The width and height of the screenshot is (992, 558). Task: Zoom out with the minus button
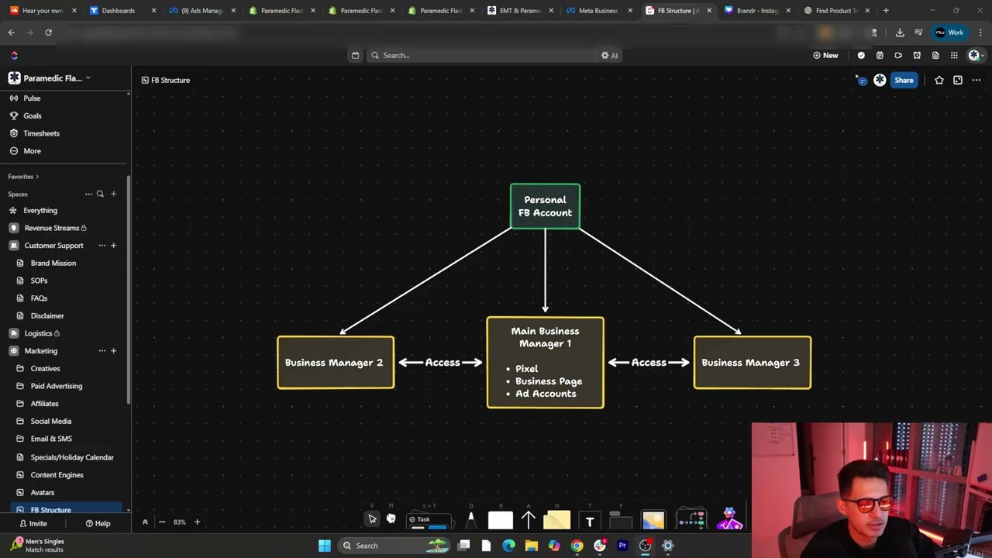pos(162,522)
